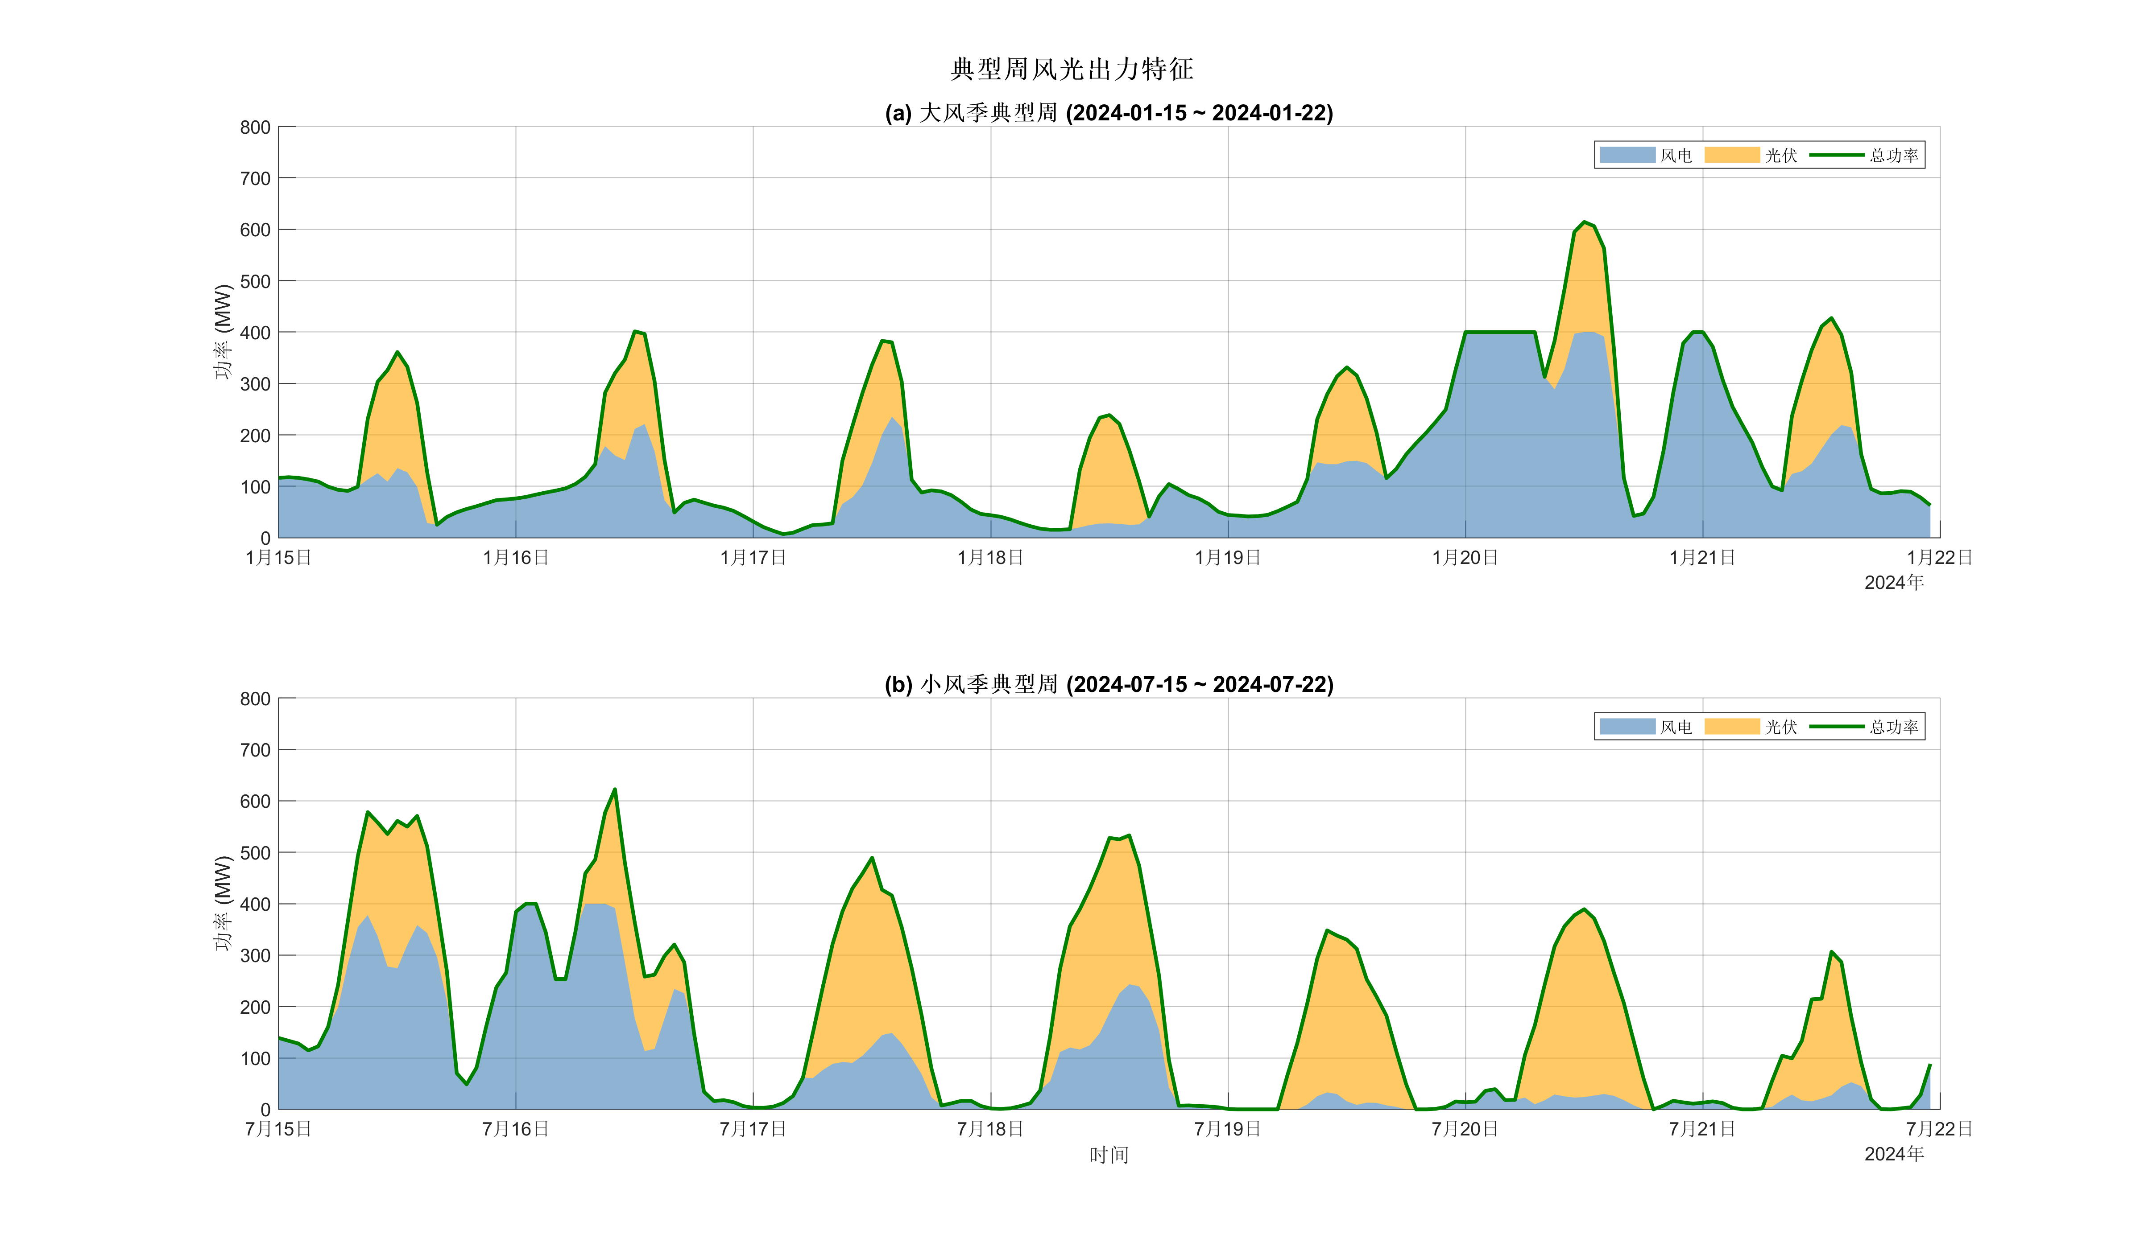2144x1242 pixels.
Task: Click the green 总功率 line in bottom legend
Action: click(1836, 726)
